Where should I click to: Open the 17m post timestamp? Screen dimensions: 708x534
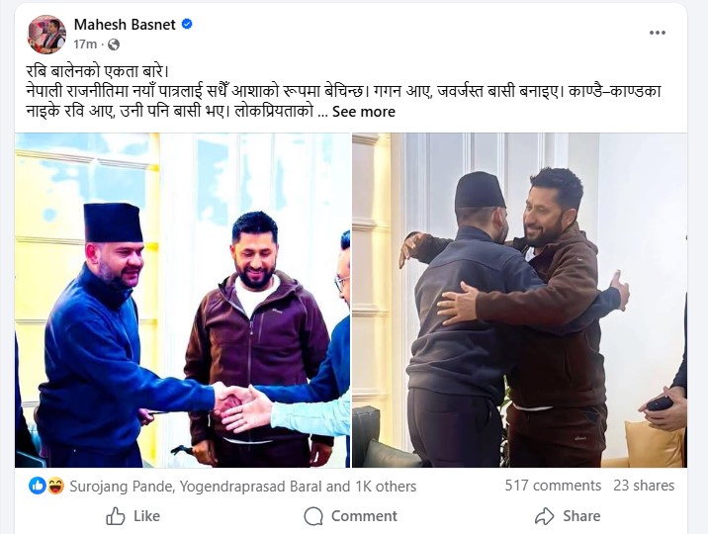[85, 44]
